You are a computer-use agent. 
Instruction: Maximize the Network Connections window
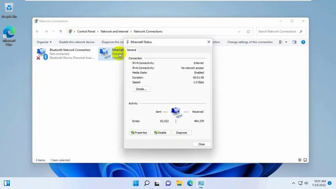coord(292,21)
